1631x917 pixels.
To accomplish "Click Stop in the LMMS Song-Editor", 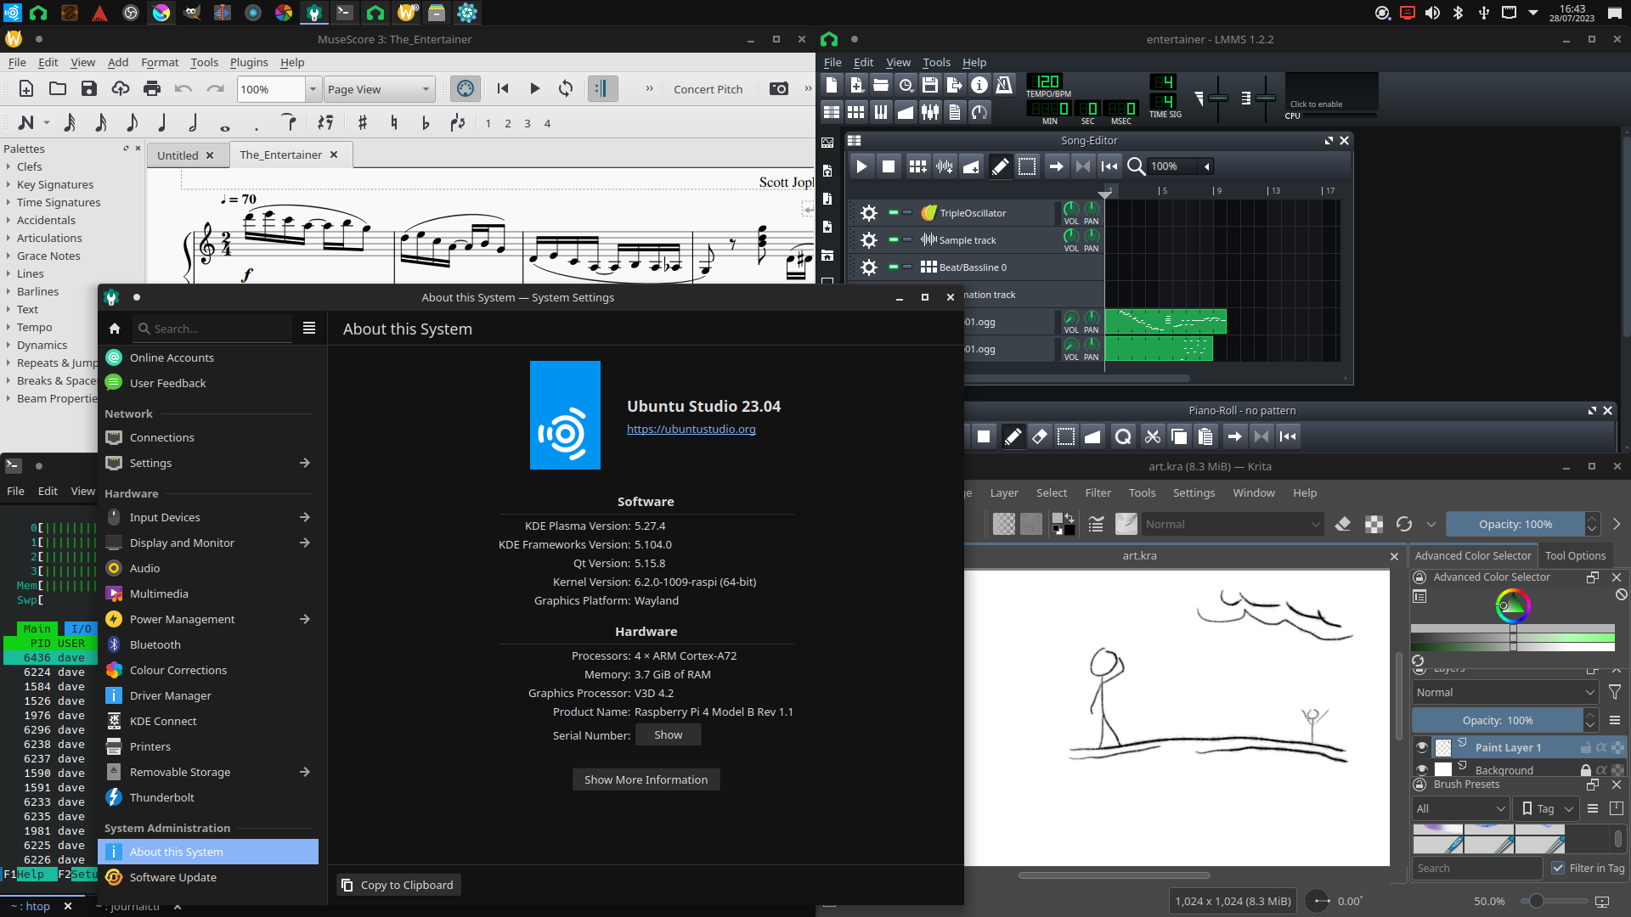I will (x=889, y=166).
